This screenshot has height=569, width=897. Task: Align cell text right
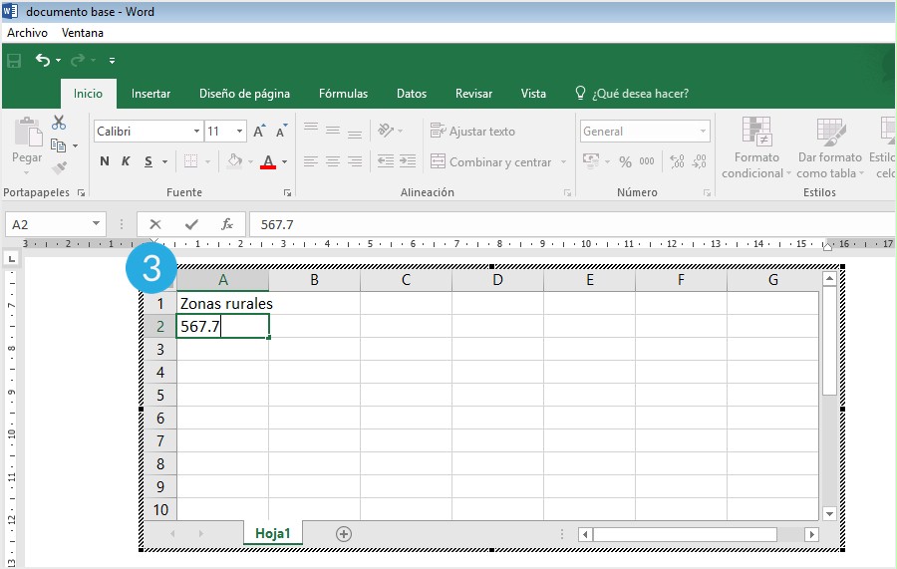[x=355, y=161]
